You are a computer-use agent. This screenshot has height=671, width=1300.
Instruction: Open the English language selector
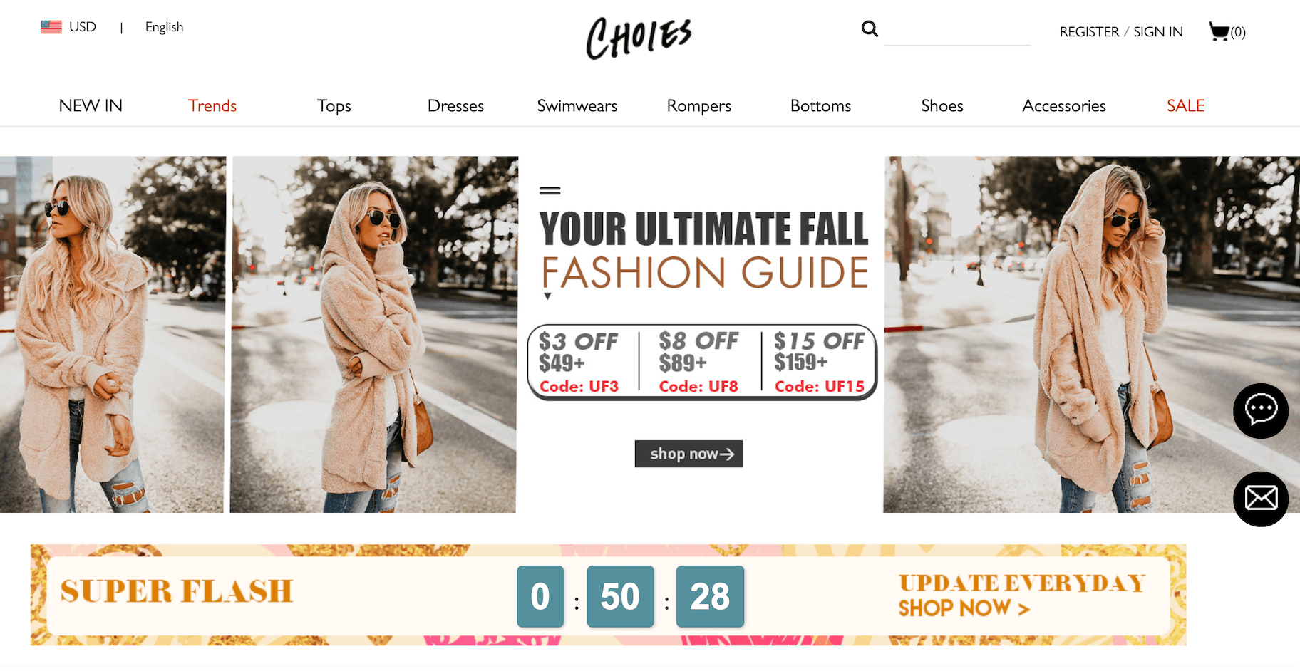tap(164, 27)
